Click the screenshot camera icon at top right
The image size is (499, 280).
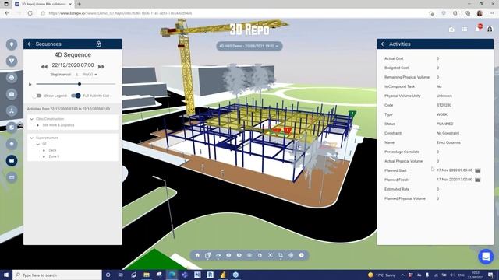point(451,30)
